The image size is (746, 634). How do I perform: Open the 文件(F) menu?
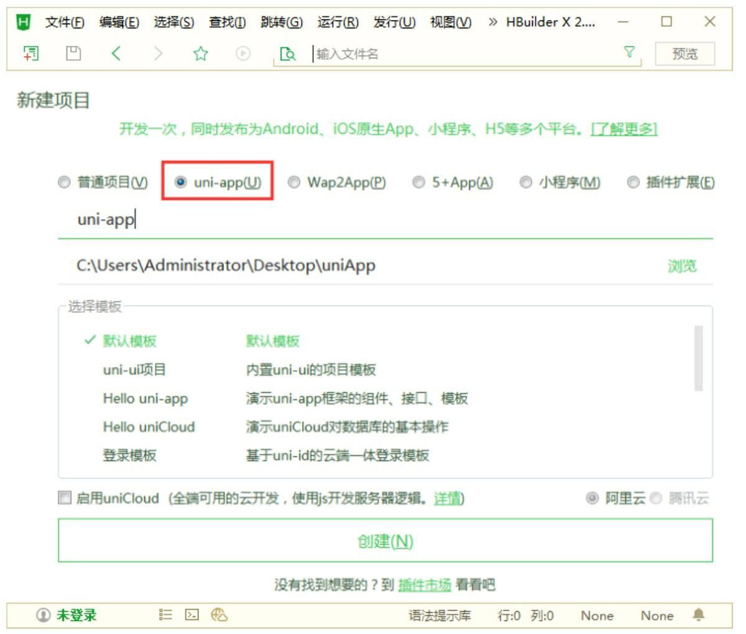pyautogui.click(x=65, y=22)
